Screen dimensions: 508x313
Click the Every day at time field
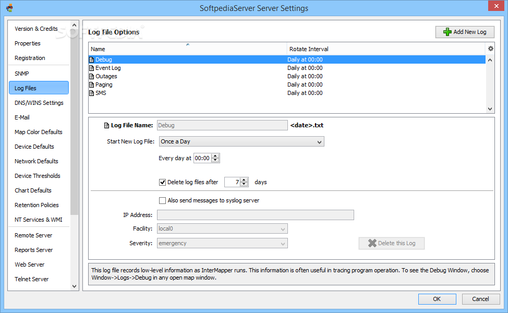coord(202,158)
